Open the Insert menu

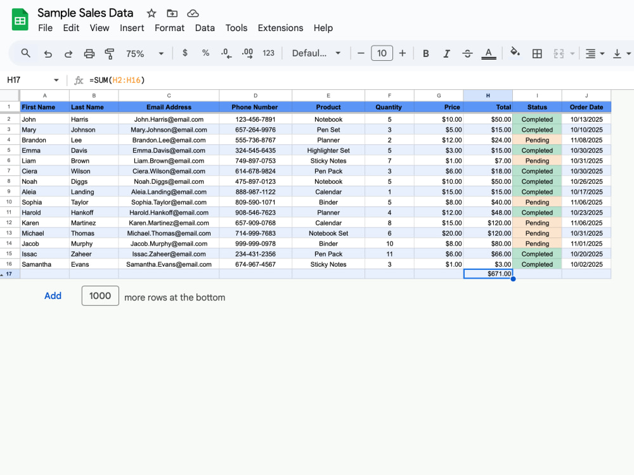[132, 28]
